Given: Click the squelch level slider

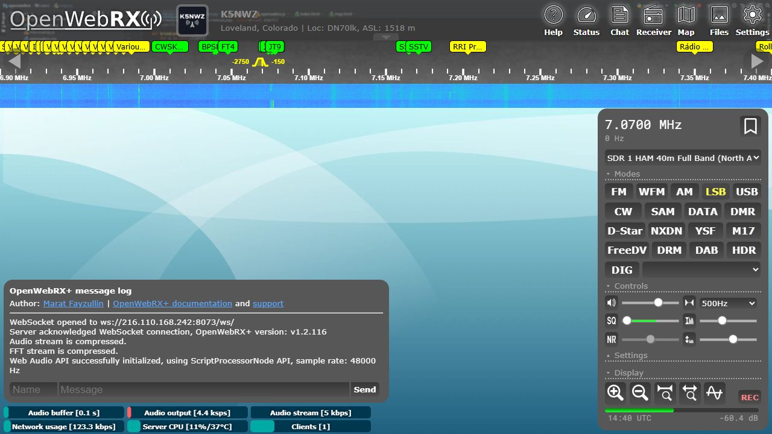Looking at the screenshot, I should (x=650, y=321).
